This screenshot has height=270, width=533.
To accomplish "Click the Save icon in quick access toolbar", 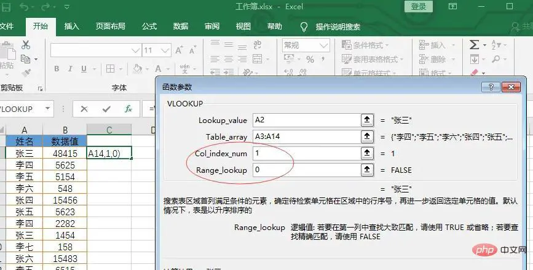I will (x=6, y=7).
